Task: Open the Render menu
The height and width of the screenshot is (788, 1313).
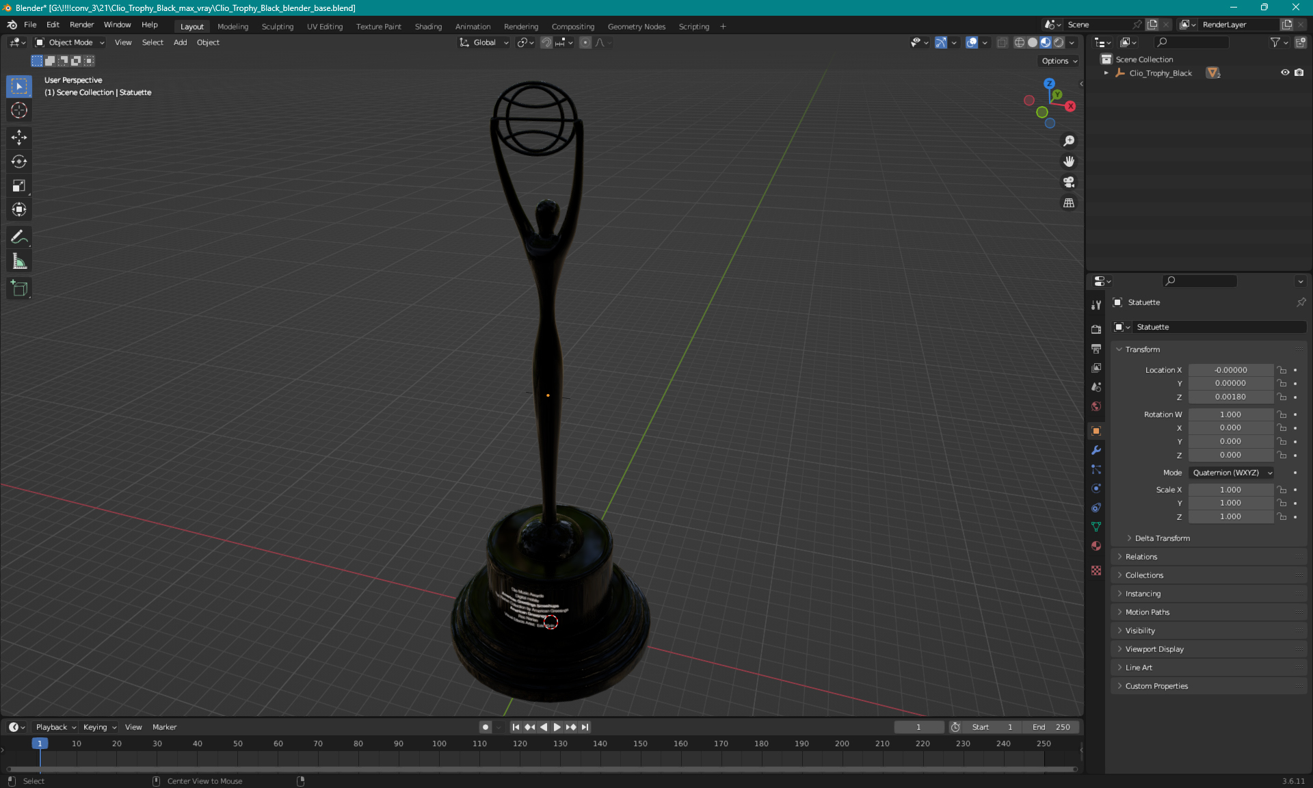Action: [81, 25]
